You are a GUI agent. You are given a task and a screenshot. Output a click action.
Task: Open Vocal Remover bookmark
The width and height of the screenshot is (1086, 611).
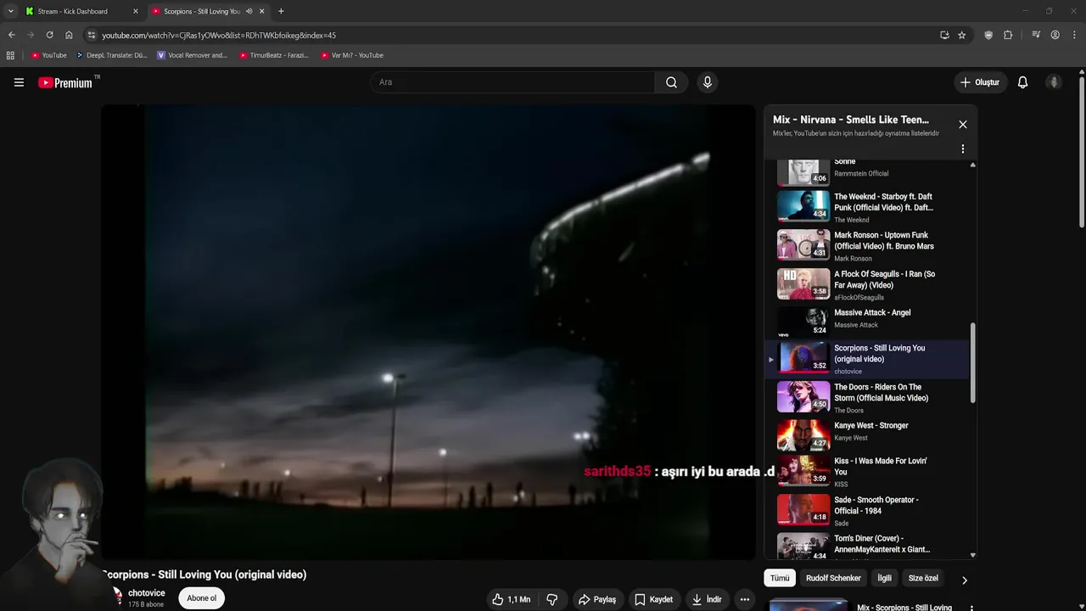[193, 55]
